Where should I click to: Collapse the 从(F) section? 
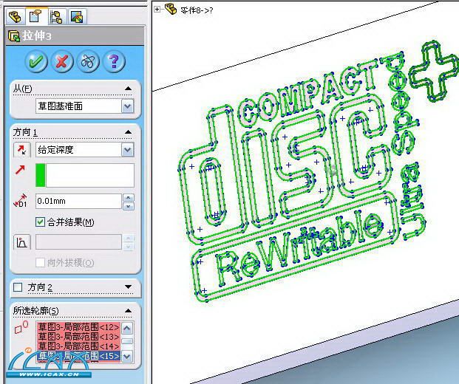(x=128, y=89)
